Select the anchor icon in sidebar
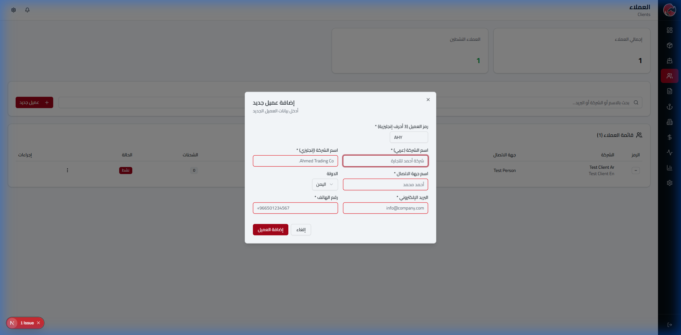The height and width of the screenshot is (335, 681). [x=669, y=107]
